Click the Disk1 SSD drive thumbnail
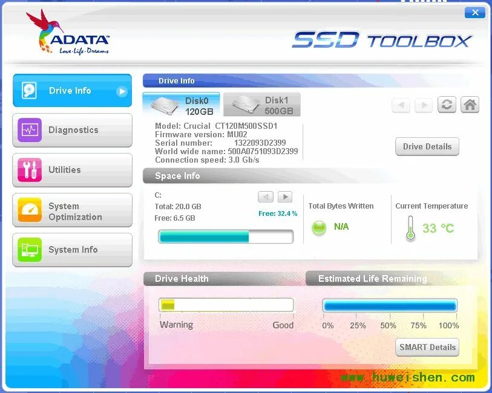Image resolution: width=492 pixels, height=393 pixels. (245, 105)
